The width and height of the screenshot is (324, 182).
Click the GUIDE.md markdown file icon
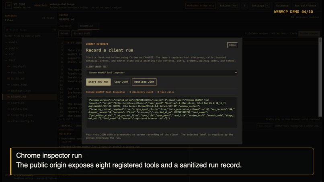click(x=9, y=78)
